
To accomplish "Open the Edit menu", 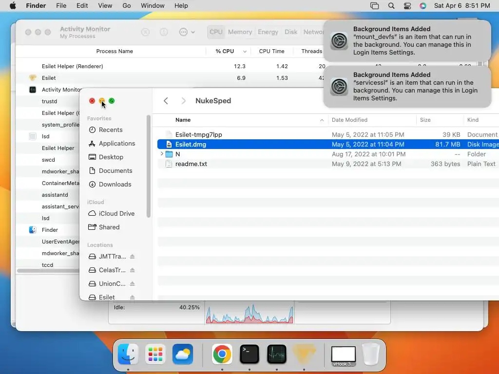I will click(x=82, y=6).
